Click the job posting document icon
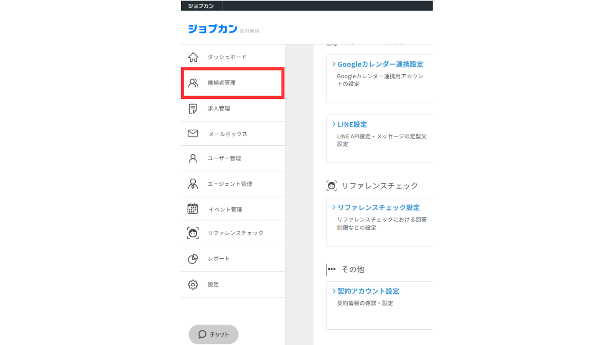 pyautogui.click(x=193, y=108)
